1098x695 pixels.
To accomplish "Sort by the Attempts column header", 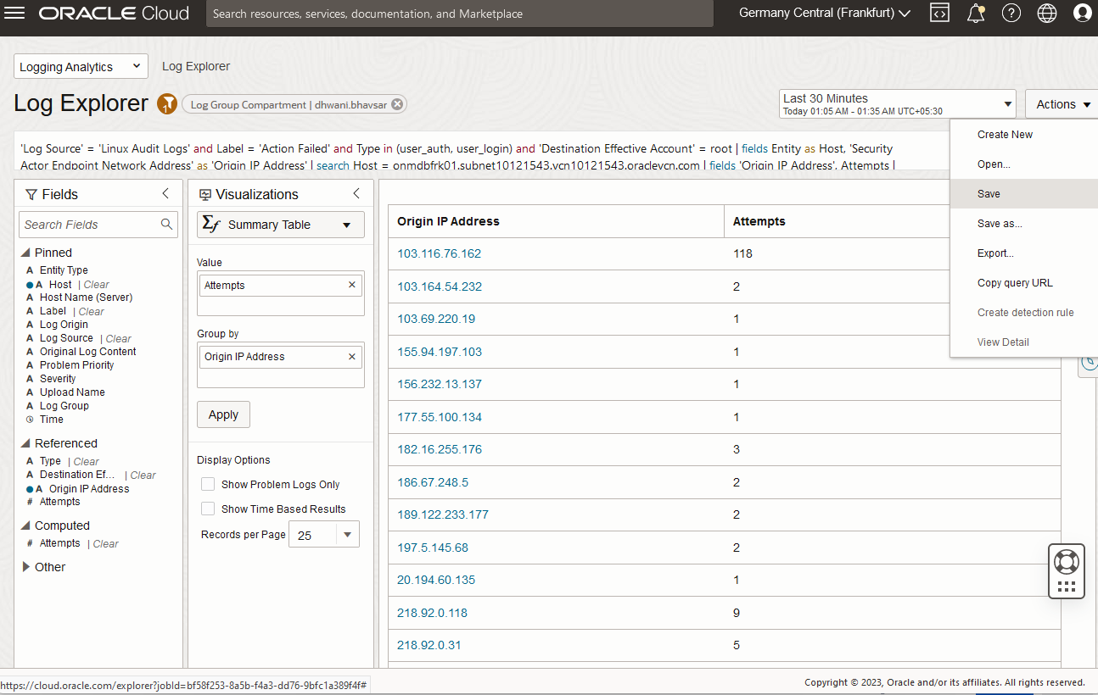I will 759,221.
